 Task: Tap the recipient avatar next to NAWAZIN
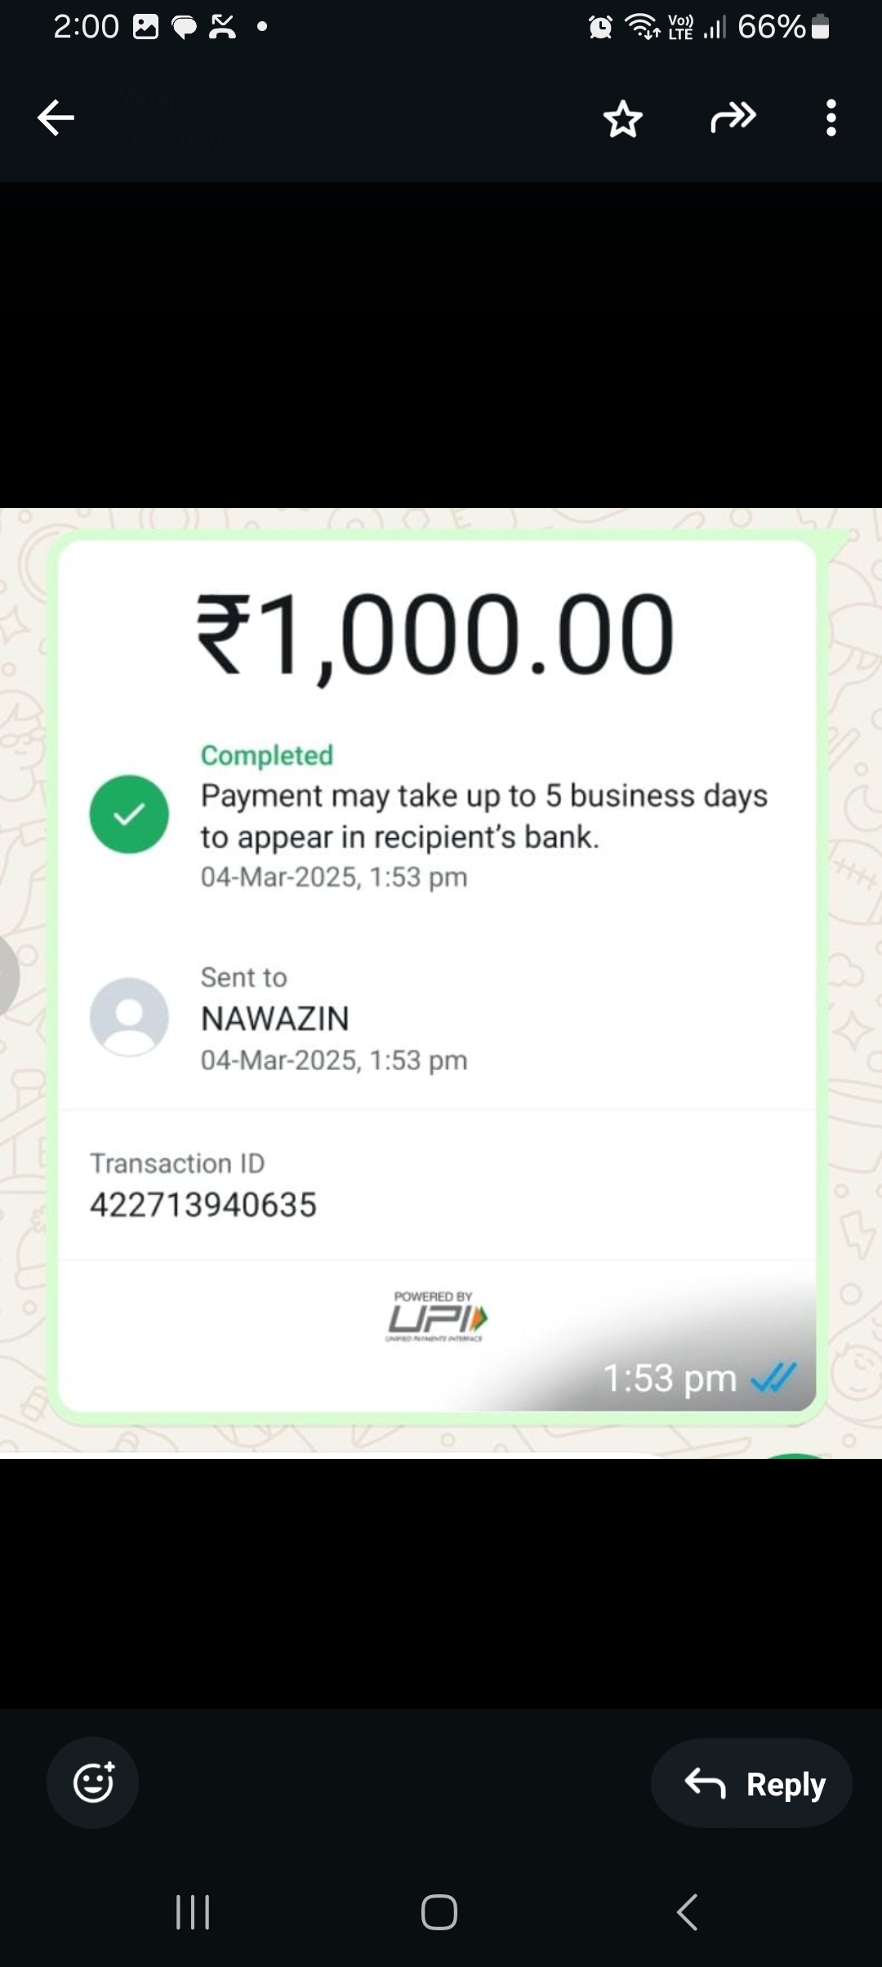pyautogui.click(x=129, y=1017)
